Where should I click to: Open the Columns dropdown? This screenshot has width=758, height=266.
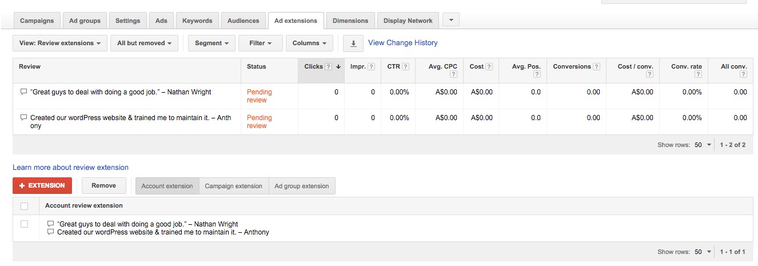(309, 43)
